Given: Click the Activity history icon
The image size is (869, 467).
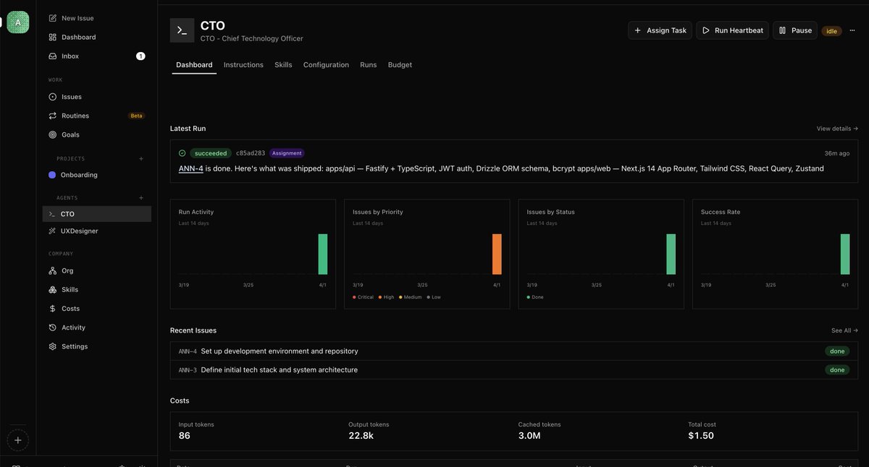Looking at the screenshot, I should point(52,327).
